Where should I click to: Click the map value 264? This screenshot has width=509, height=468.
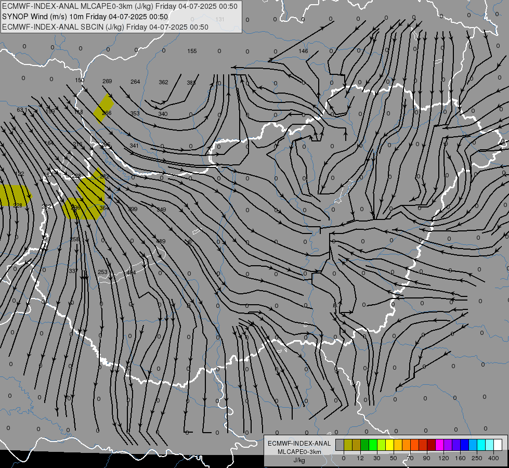coord(135,82)
